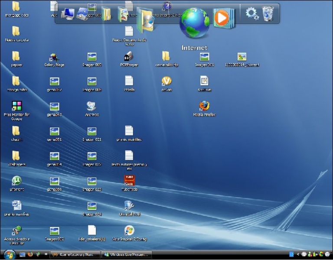The image size is (333, 260).
Task: Select the TubeTools desktop icon
Action: click(129, 181)
